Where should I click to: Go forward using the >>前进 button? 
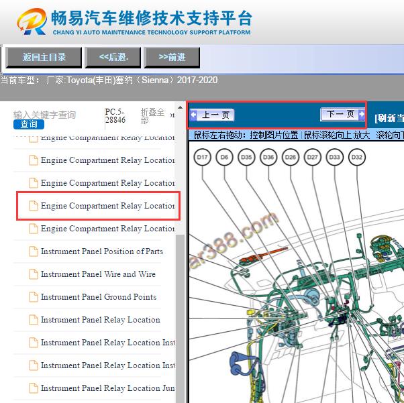tap(172, 58)
